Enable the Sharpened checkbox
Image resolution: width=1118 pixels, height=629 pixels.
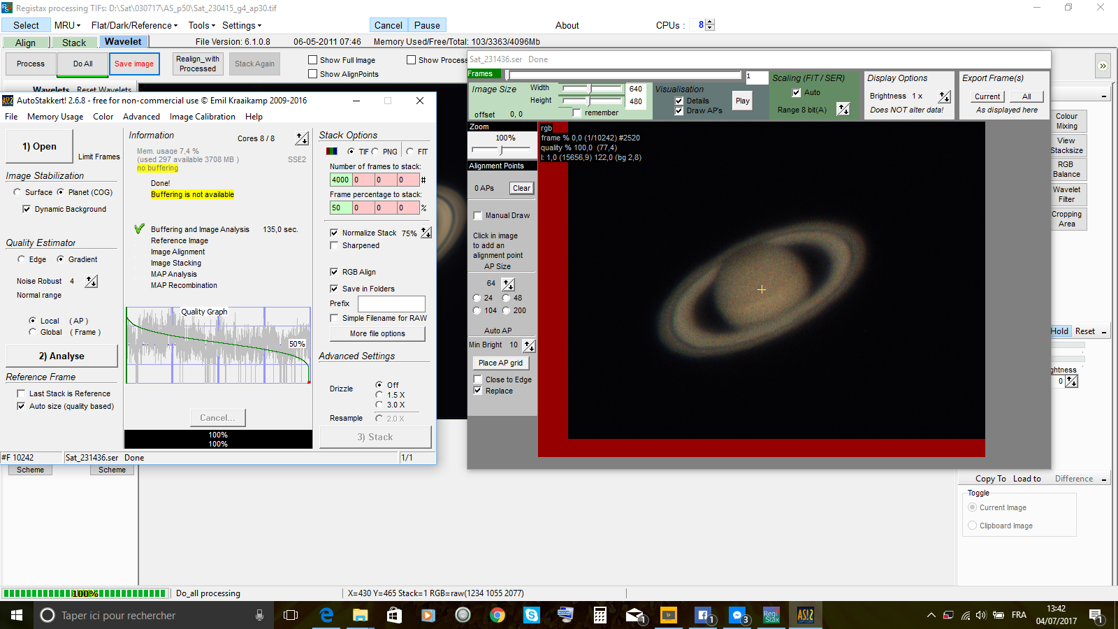(x=335, y=245)
